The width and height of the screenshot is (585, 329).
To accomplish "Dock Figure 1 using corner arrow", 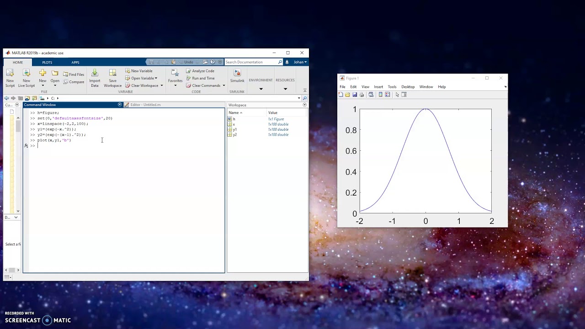I will coord(505,87).
